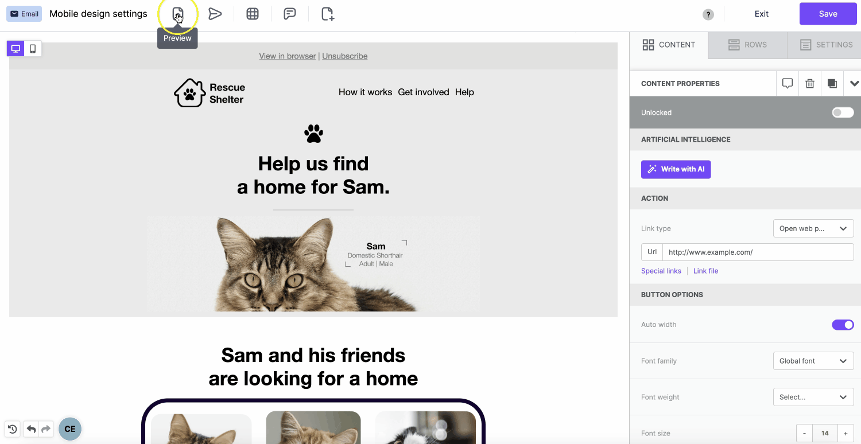Click the Rescue Shelter logo
This screenshot has width=861, height=444.
(210, 93)
